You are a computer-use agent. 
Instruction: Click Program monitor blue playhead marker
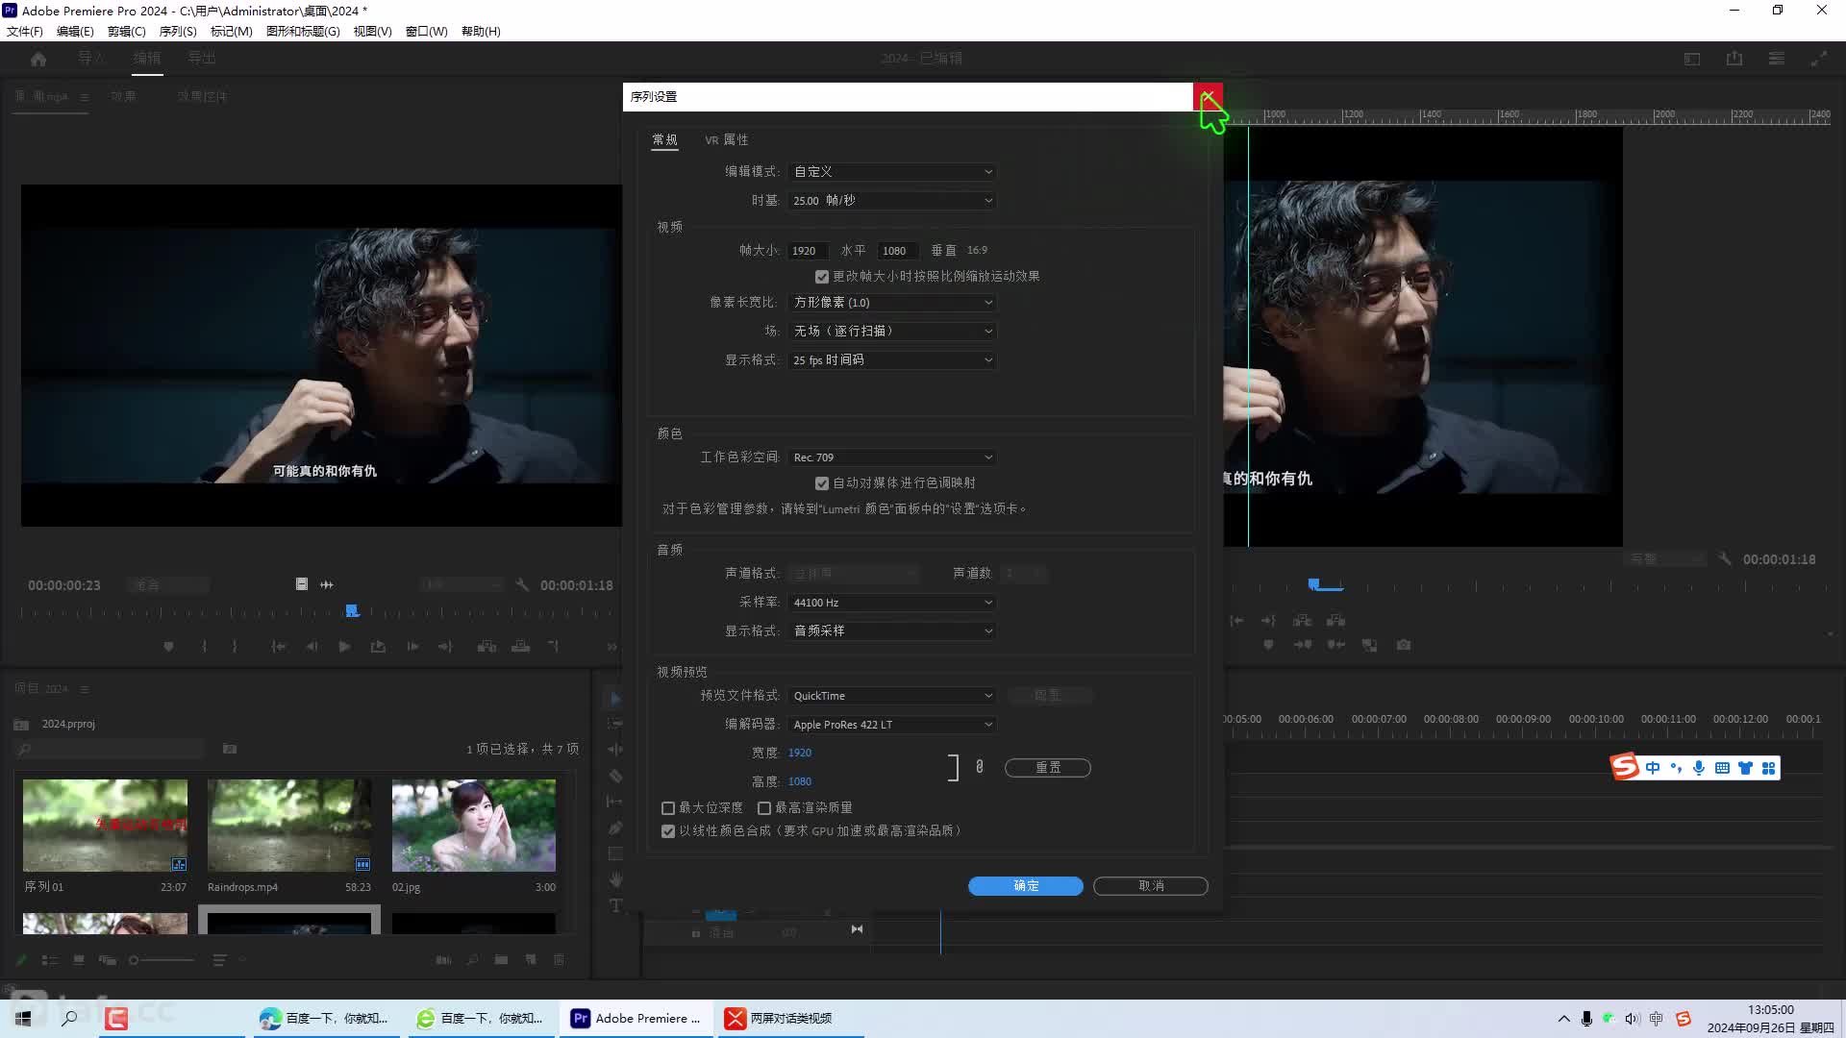(1314, 584)
